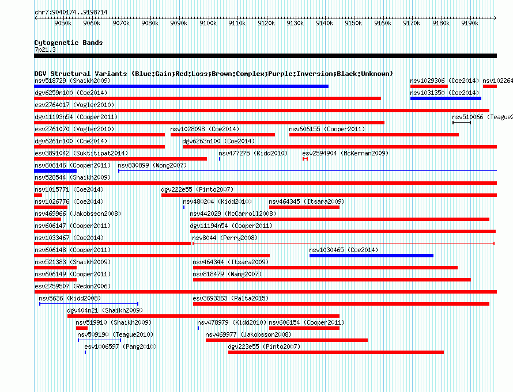Click nsv509190 (Teague2010) label

click(115, 334)
